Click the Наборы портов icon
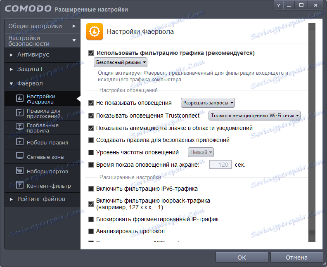The height and width of the screenshot is (267, 327). click(x=20, y=171)
